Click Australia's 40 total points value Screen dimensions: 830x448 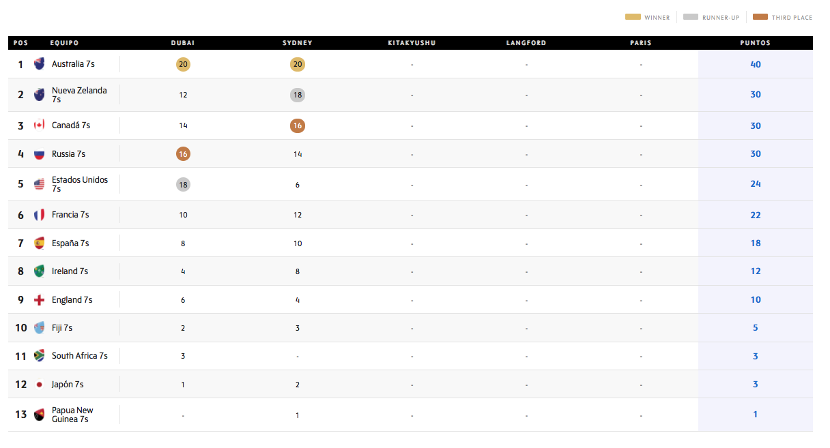click(x=756, y=65)
